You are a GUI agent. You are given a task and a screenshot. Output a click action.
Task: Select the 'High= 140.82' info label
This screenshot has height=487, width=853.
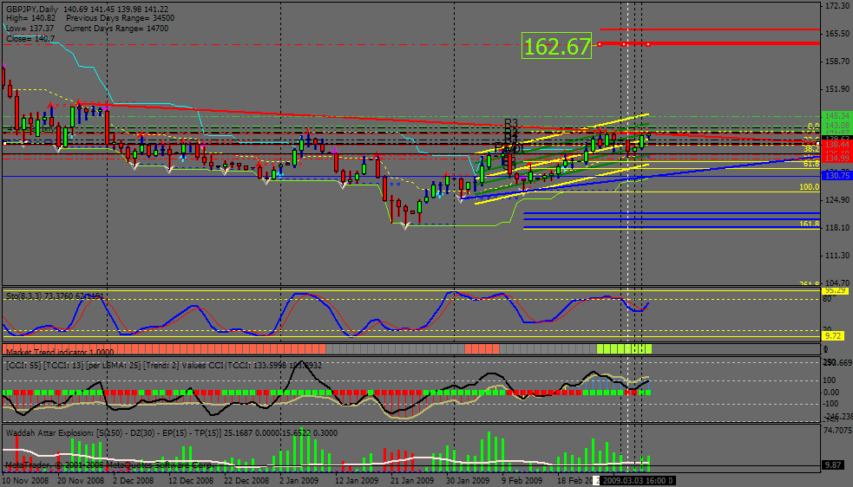pos(31,18)
